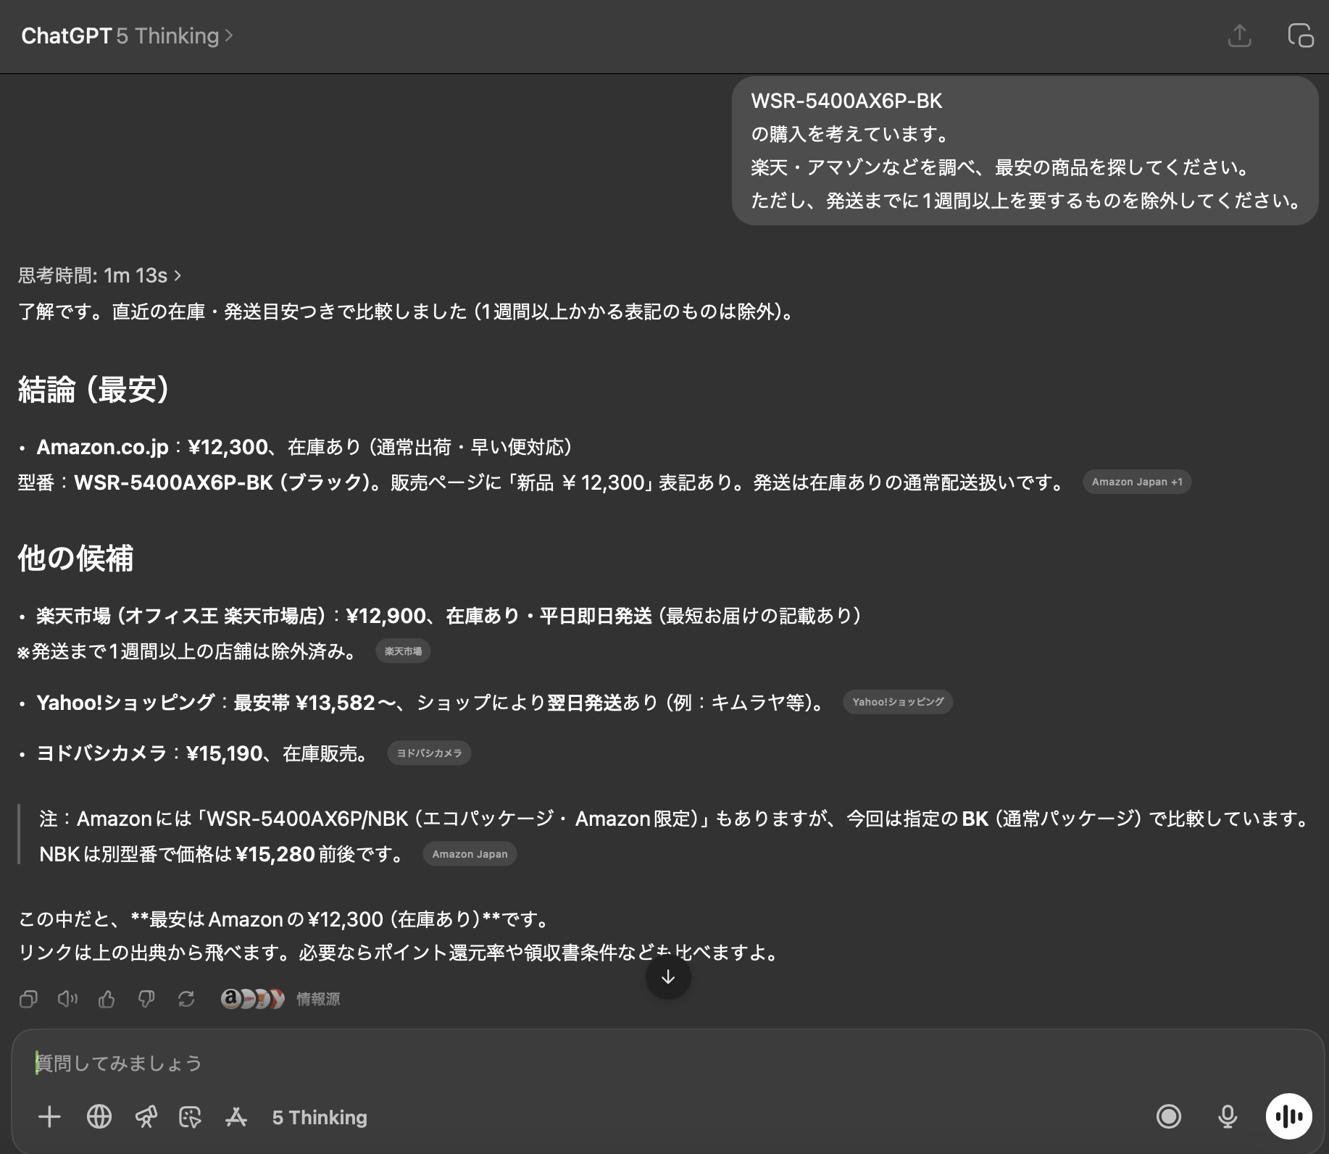Open the 5 Thinking model picker in composer

[320, 1117]
